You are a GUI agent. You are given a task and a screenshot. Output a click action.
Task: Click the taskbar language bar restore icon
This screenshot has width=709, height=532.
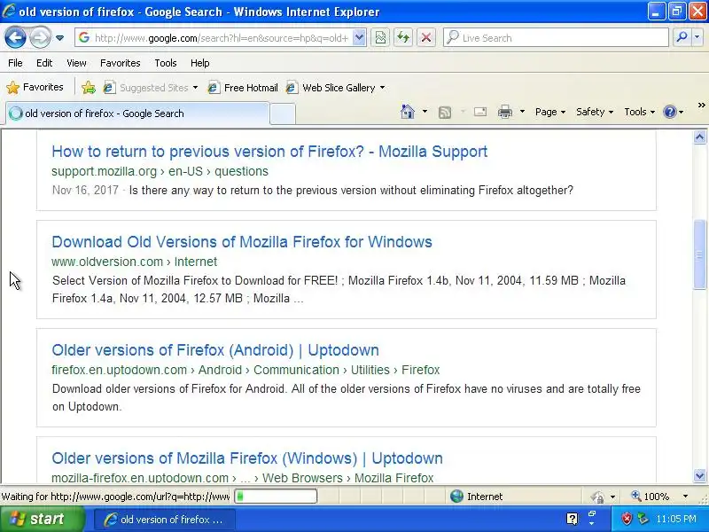[x=591, y=513]
